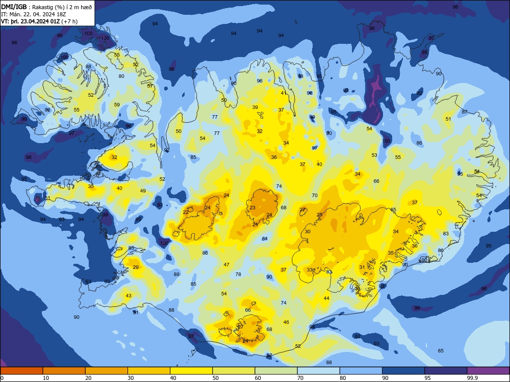This screenshot has height=382, width=510.
Task: Select the map value 46
Action: pos(286,322)
